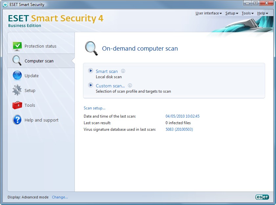Click the info icon beside Smart scan
276x205 pixels.
[123, 71]
